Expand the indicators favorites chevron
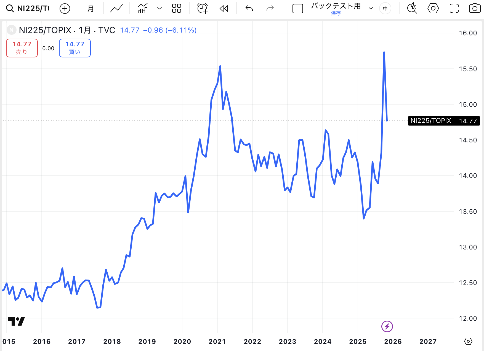Screen dimensions: 484x351 (x=159, y=9)
